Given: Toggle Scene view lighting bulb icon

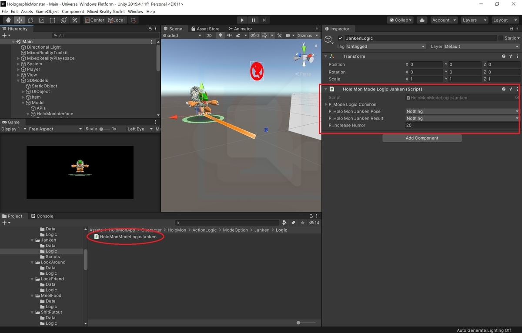Looking at the screenshot, I should click(221, 36).
